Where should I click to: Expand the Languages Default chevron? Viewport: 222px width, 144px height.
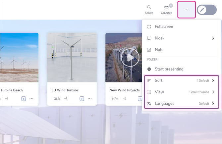[213, 104]
